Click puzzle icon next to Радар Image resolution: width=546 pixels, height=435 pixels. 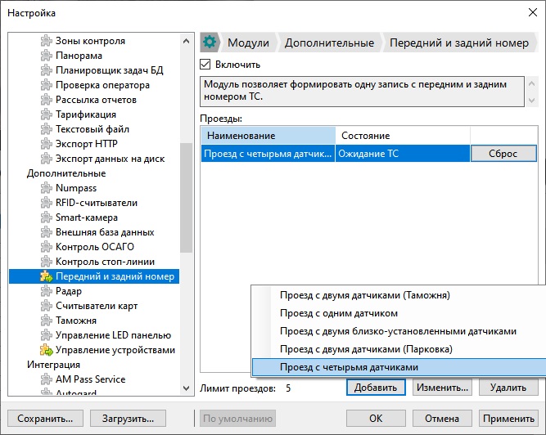point(47,291)
